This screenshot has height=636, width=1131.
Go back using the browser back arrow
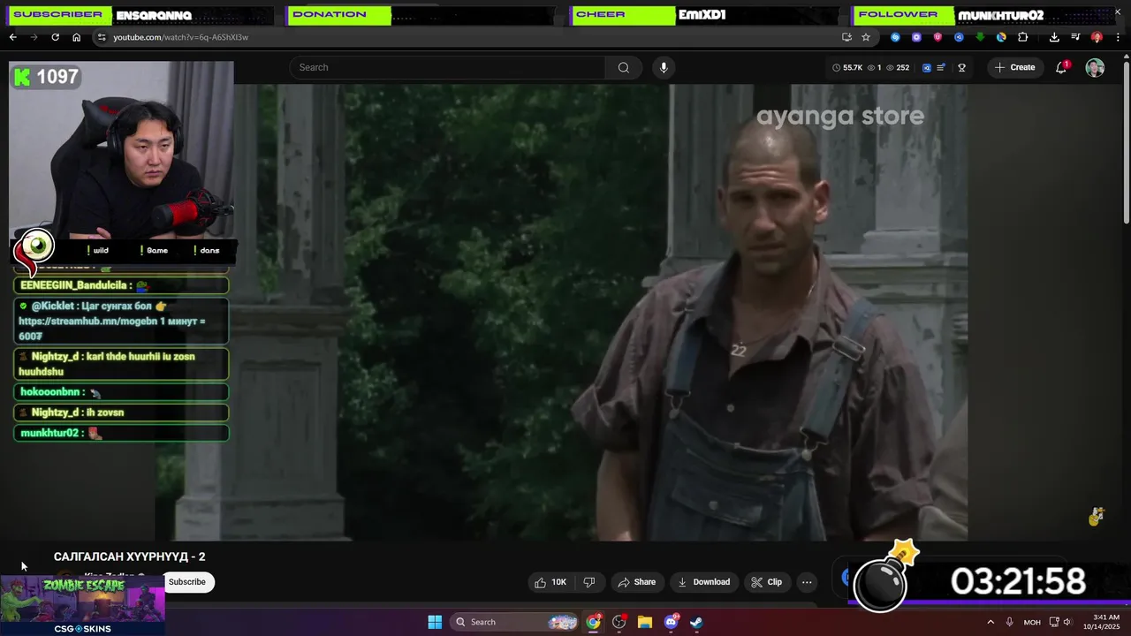(12, 37)
